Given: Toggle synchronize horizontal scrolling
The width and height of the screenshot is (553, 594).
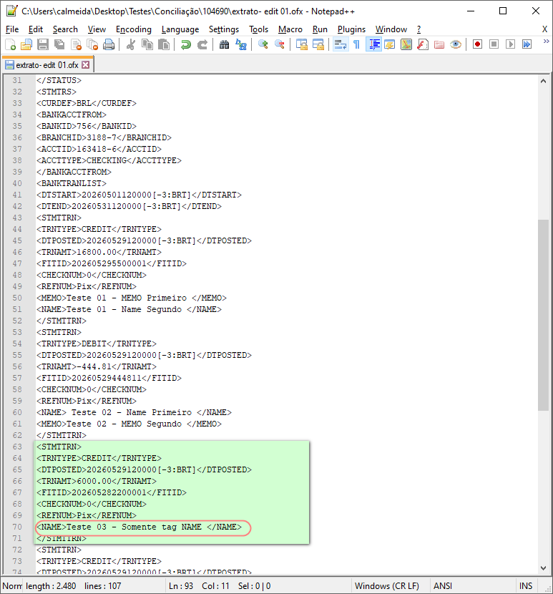Looking at the screenshot, I should [318, 44].
